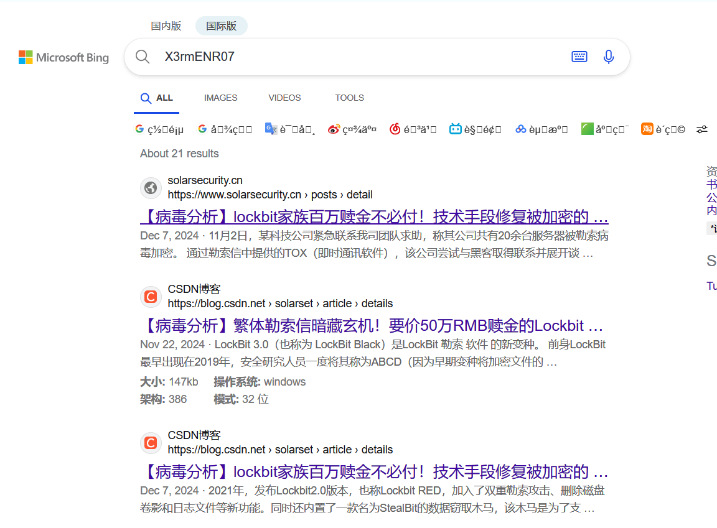
Task: Click the '操作系统: windows' detail text
Action: point(260,382)
